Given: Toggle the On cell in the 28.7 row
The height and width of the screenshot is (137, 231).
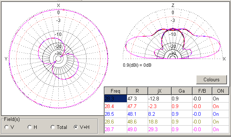Looking at the screenshot, I should pyautogui.click(x=220, y=129).
